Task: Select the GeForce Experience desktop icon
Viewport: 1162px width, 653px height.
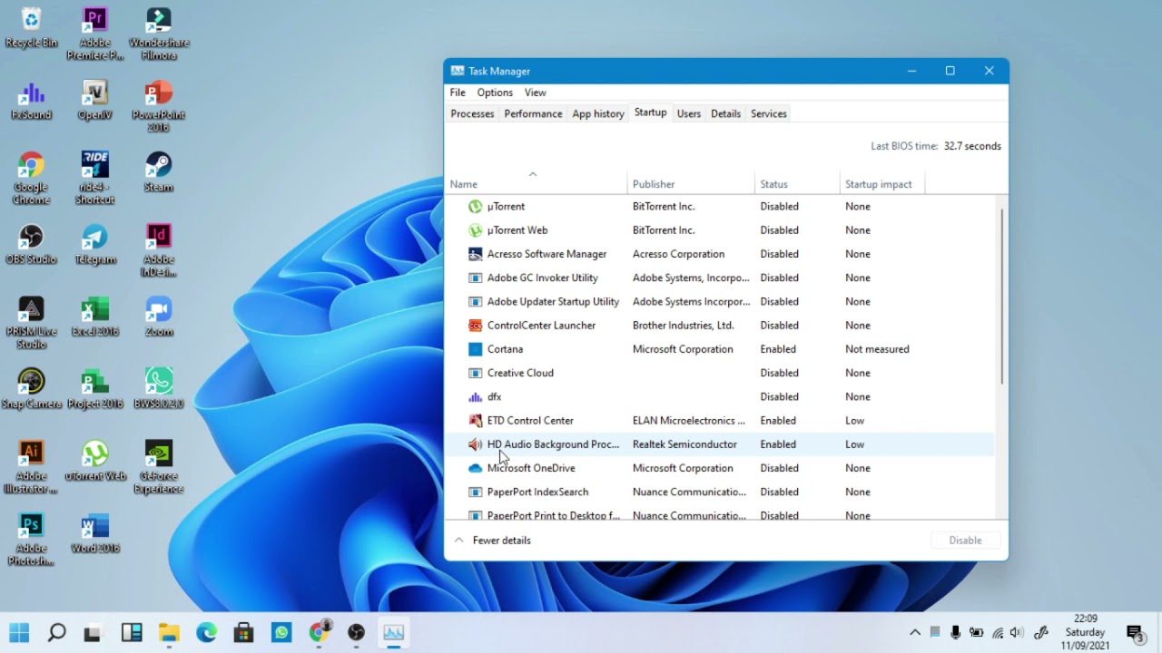Action: click(x=159, y=467)
